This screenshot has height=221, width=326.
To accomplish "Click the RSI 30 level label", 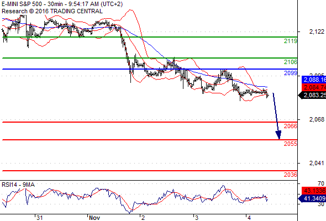I will click(321, 204).
